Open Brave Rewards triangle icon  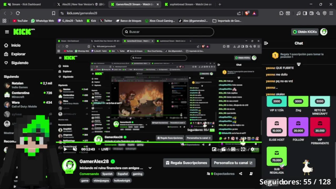pyautogui.click(x=254, y=13)
